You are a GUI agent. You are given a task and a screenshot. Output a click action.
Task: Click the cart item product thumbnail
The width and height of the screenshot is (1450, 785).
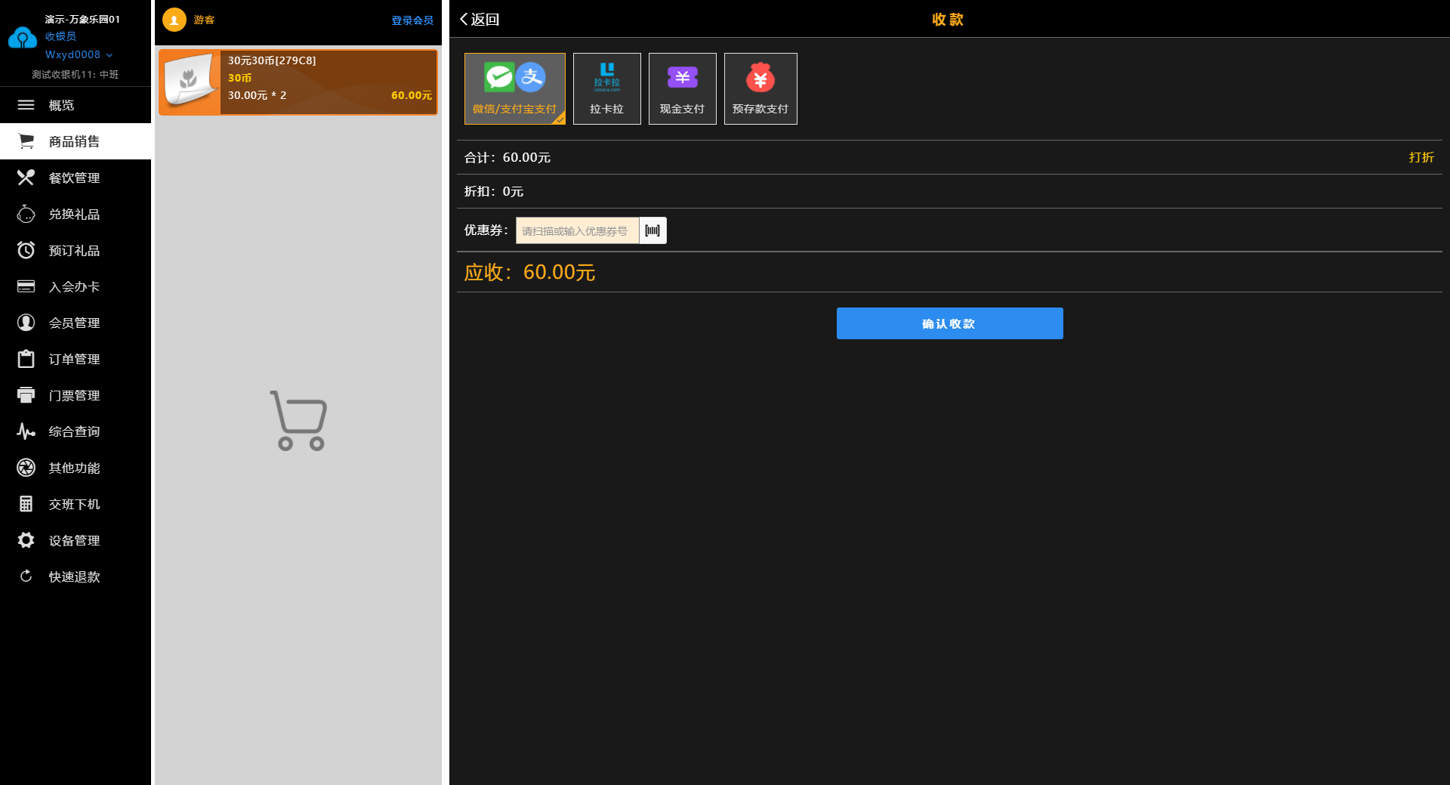click(x=190, y=82)
